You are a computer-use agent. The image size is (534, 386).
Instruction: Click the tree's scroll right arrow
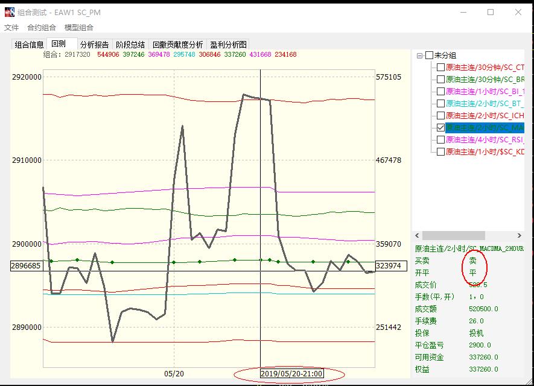coord(520,236)
